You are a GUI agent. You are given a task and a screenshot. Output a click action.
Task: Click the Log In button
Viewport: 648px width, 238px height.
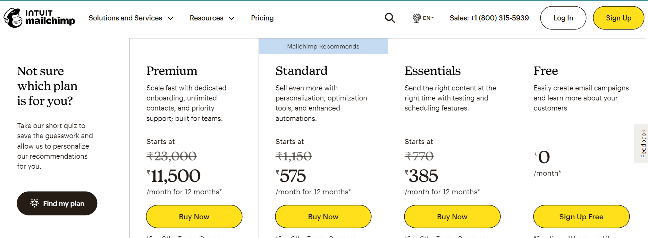point(563,18)
